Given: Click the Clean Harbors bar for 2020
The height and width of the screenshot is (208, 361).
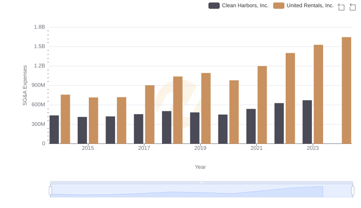Looking at the screenshot, I should click(222, 129).
